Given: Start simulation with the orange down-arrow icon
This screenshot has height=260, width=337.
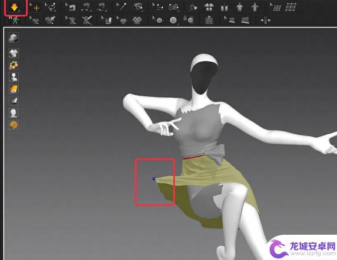Looking at the screenshot, I should click(x=14, y=7).
